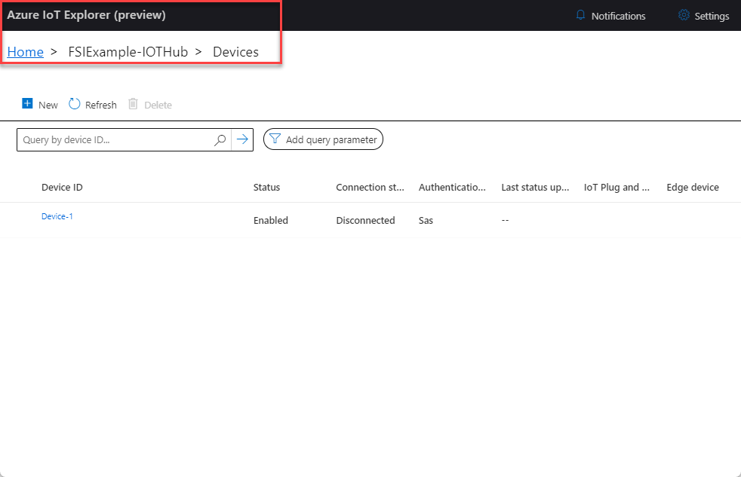Focus the Query by device ID field
The image size is (741, 477).
pos(113,139)
